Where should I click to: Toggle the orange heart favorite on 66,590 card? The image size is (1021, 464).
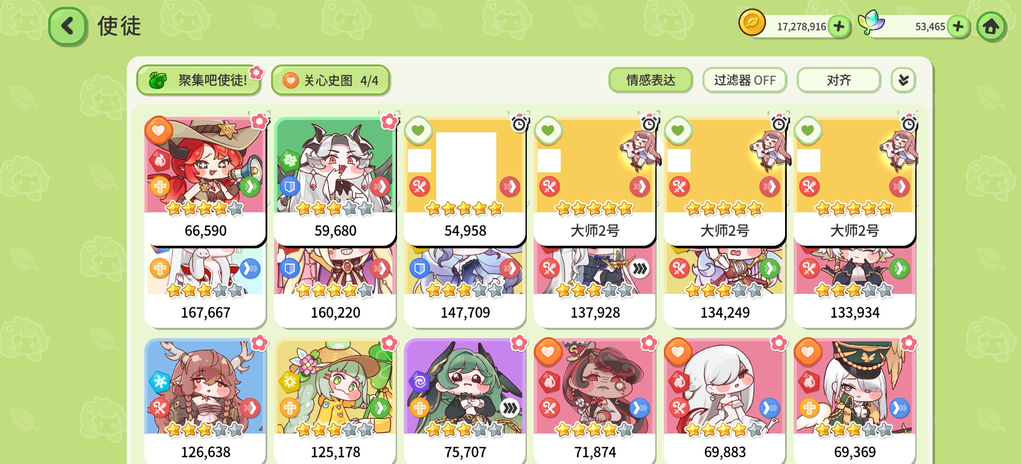158,130
